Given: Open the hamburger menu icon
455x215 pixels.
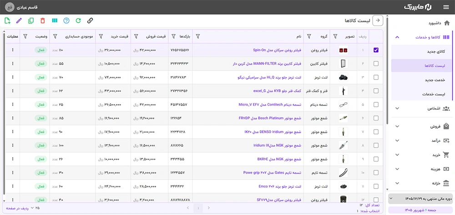Looking at the screenshot, I should [x=446, y=7].
